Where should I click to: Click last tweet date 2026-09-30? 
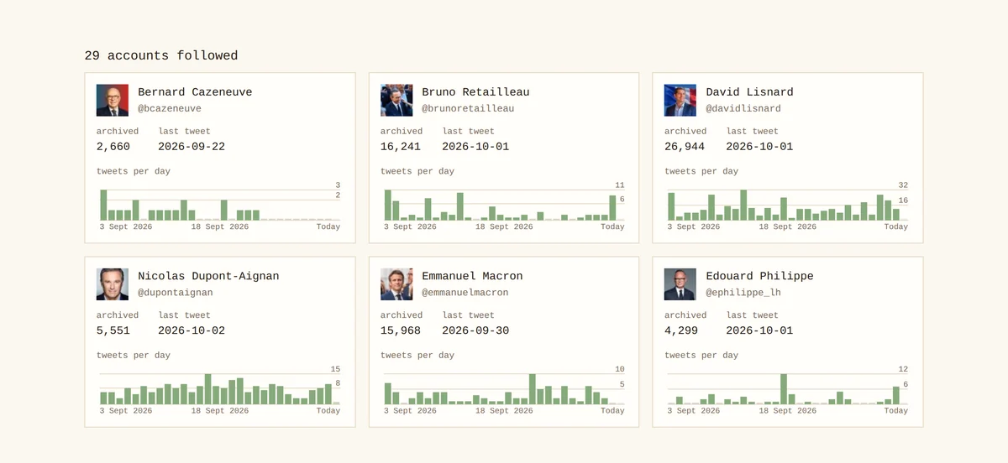coord(475,331)
